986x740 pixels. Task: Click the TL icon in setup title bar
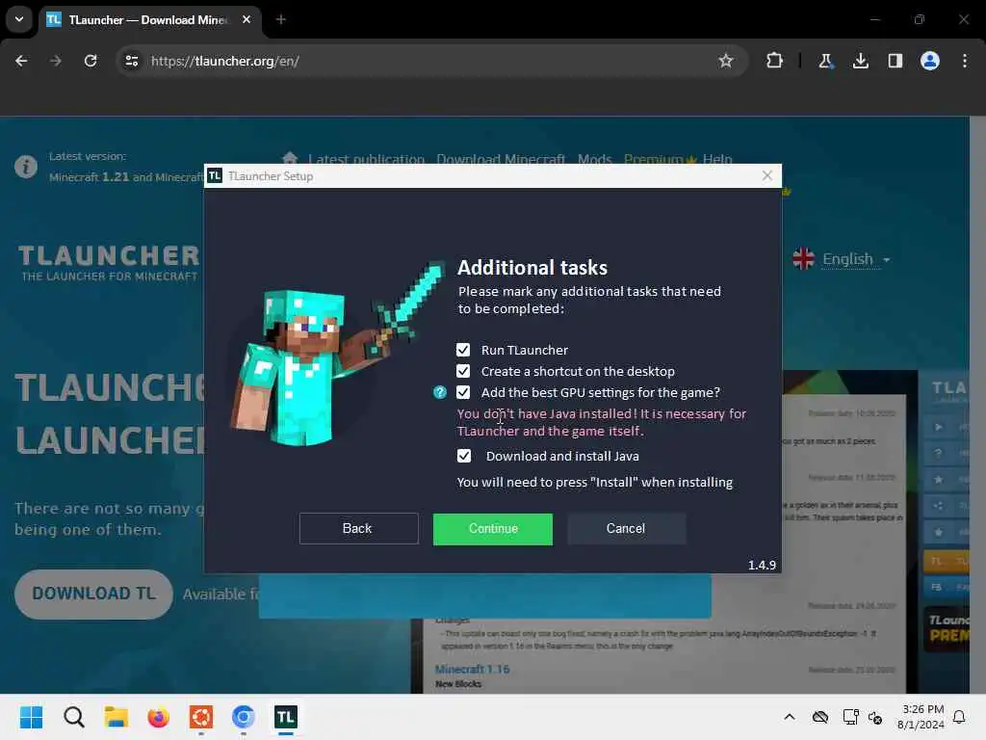pos(215,175)
